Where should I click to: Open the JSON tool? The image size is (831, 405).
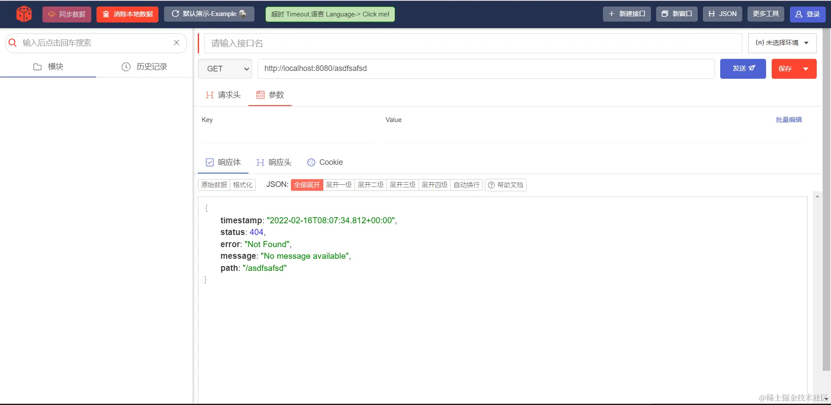pyautogui.click(x=722, y=14)
